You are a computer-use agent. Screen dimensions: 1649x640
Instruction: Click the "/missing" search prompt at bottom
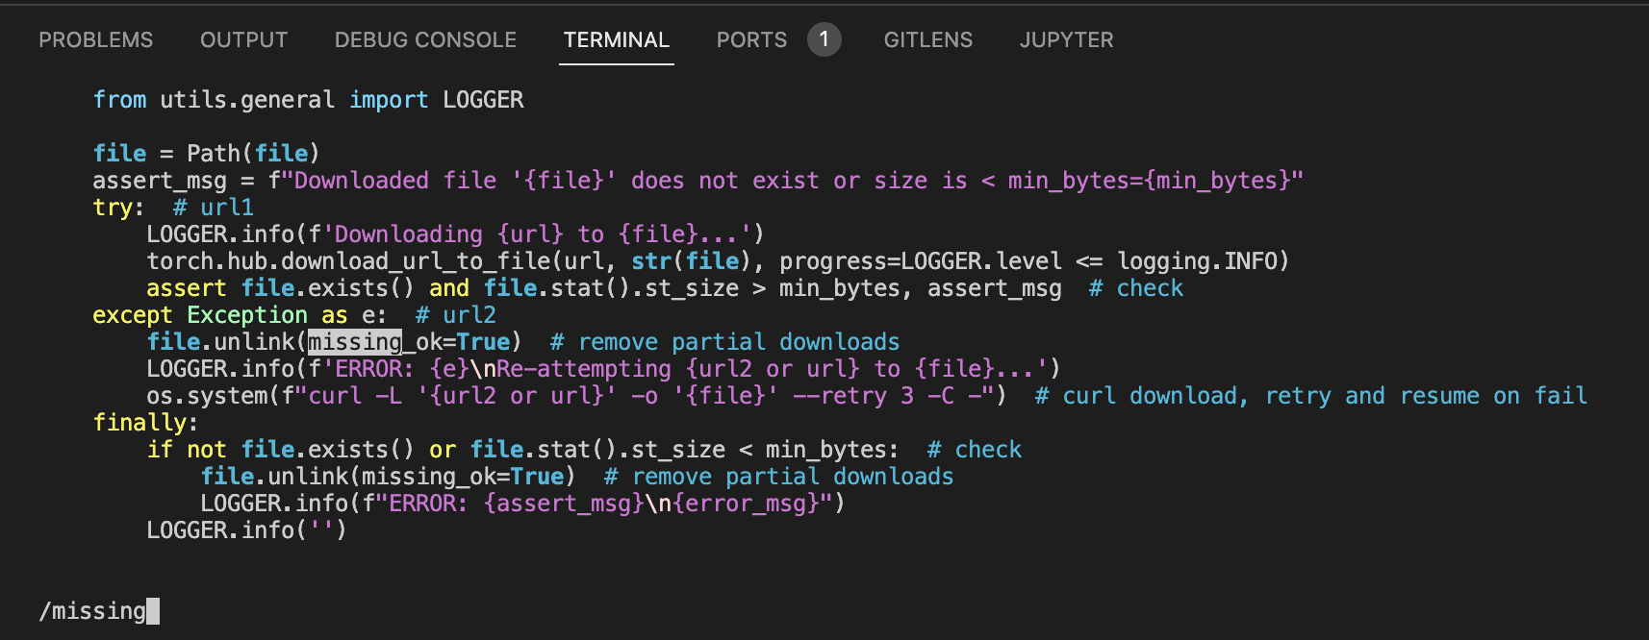[x=92, y=611]
